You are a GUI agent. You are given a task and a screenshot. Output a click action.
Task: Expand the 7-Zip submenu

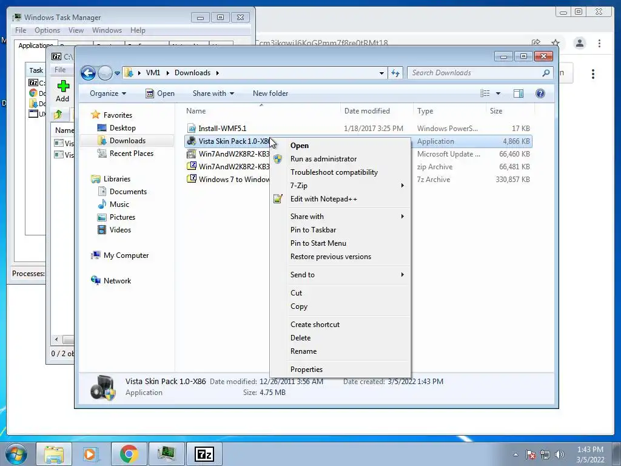pos(340,186)
